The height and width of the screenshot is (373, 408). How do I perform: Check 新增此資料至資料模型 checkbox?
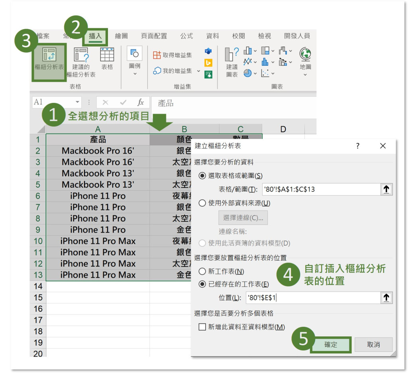pos(202,327)
